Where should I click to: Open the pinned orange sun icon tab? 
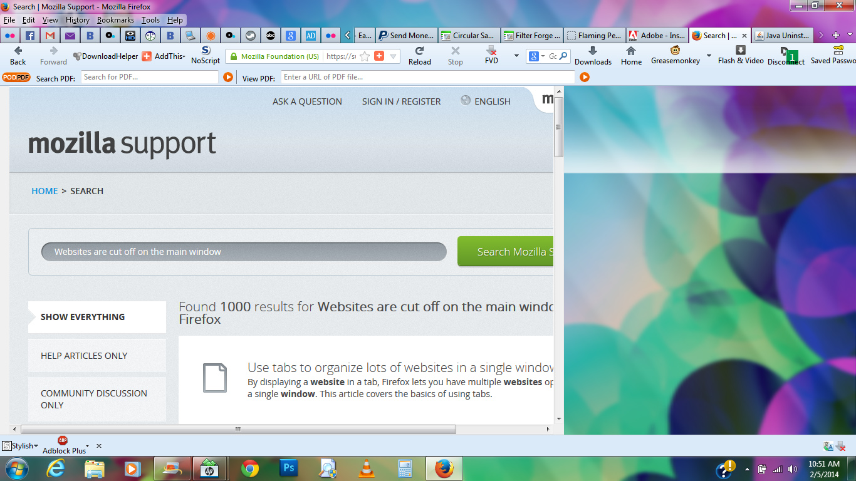point(211,36)
